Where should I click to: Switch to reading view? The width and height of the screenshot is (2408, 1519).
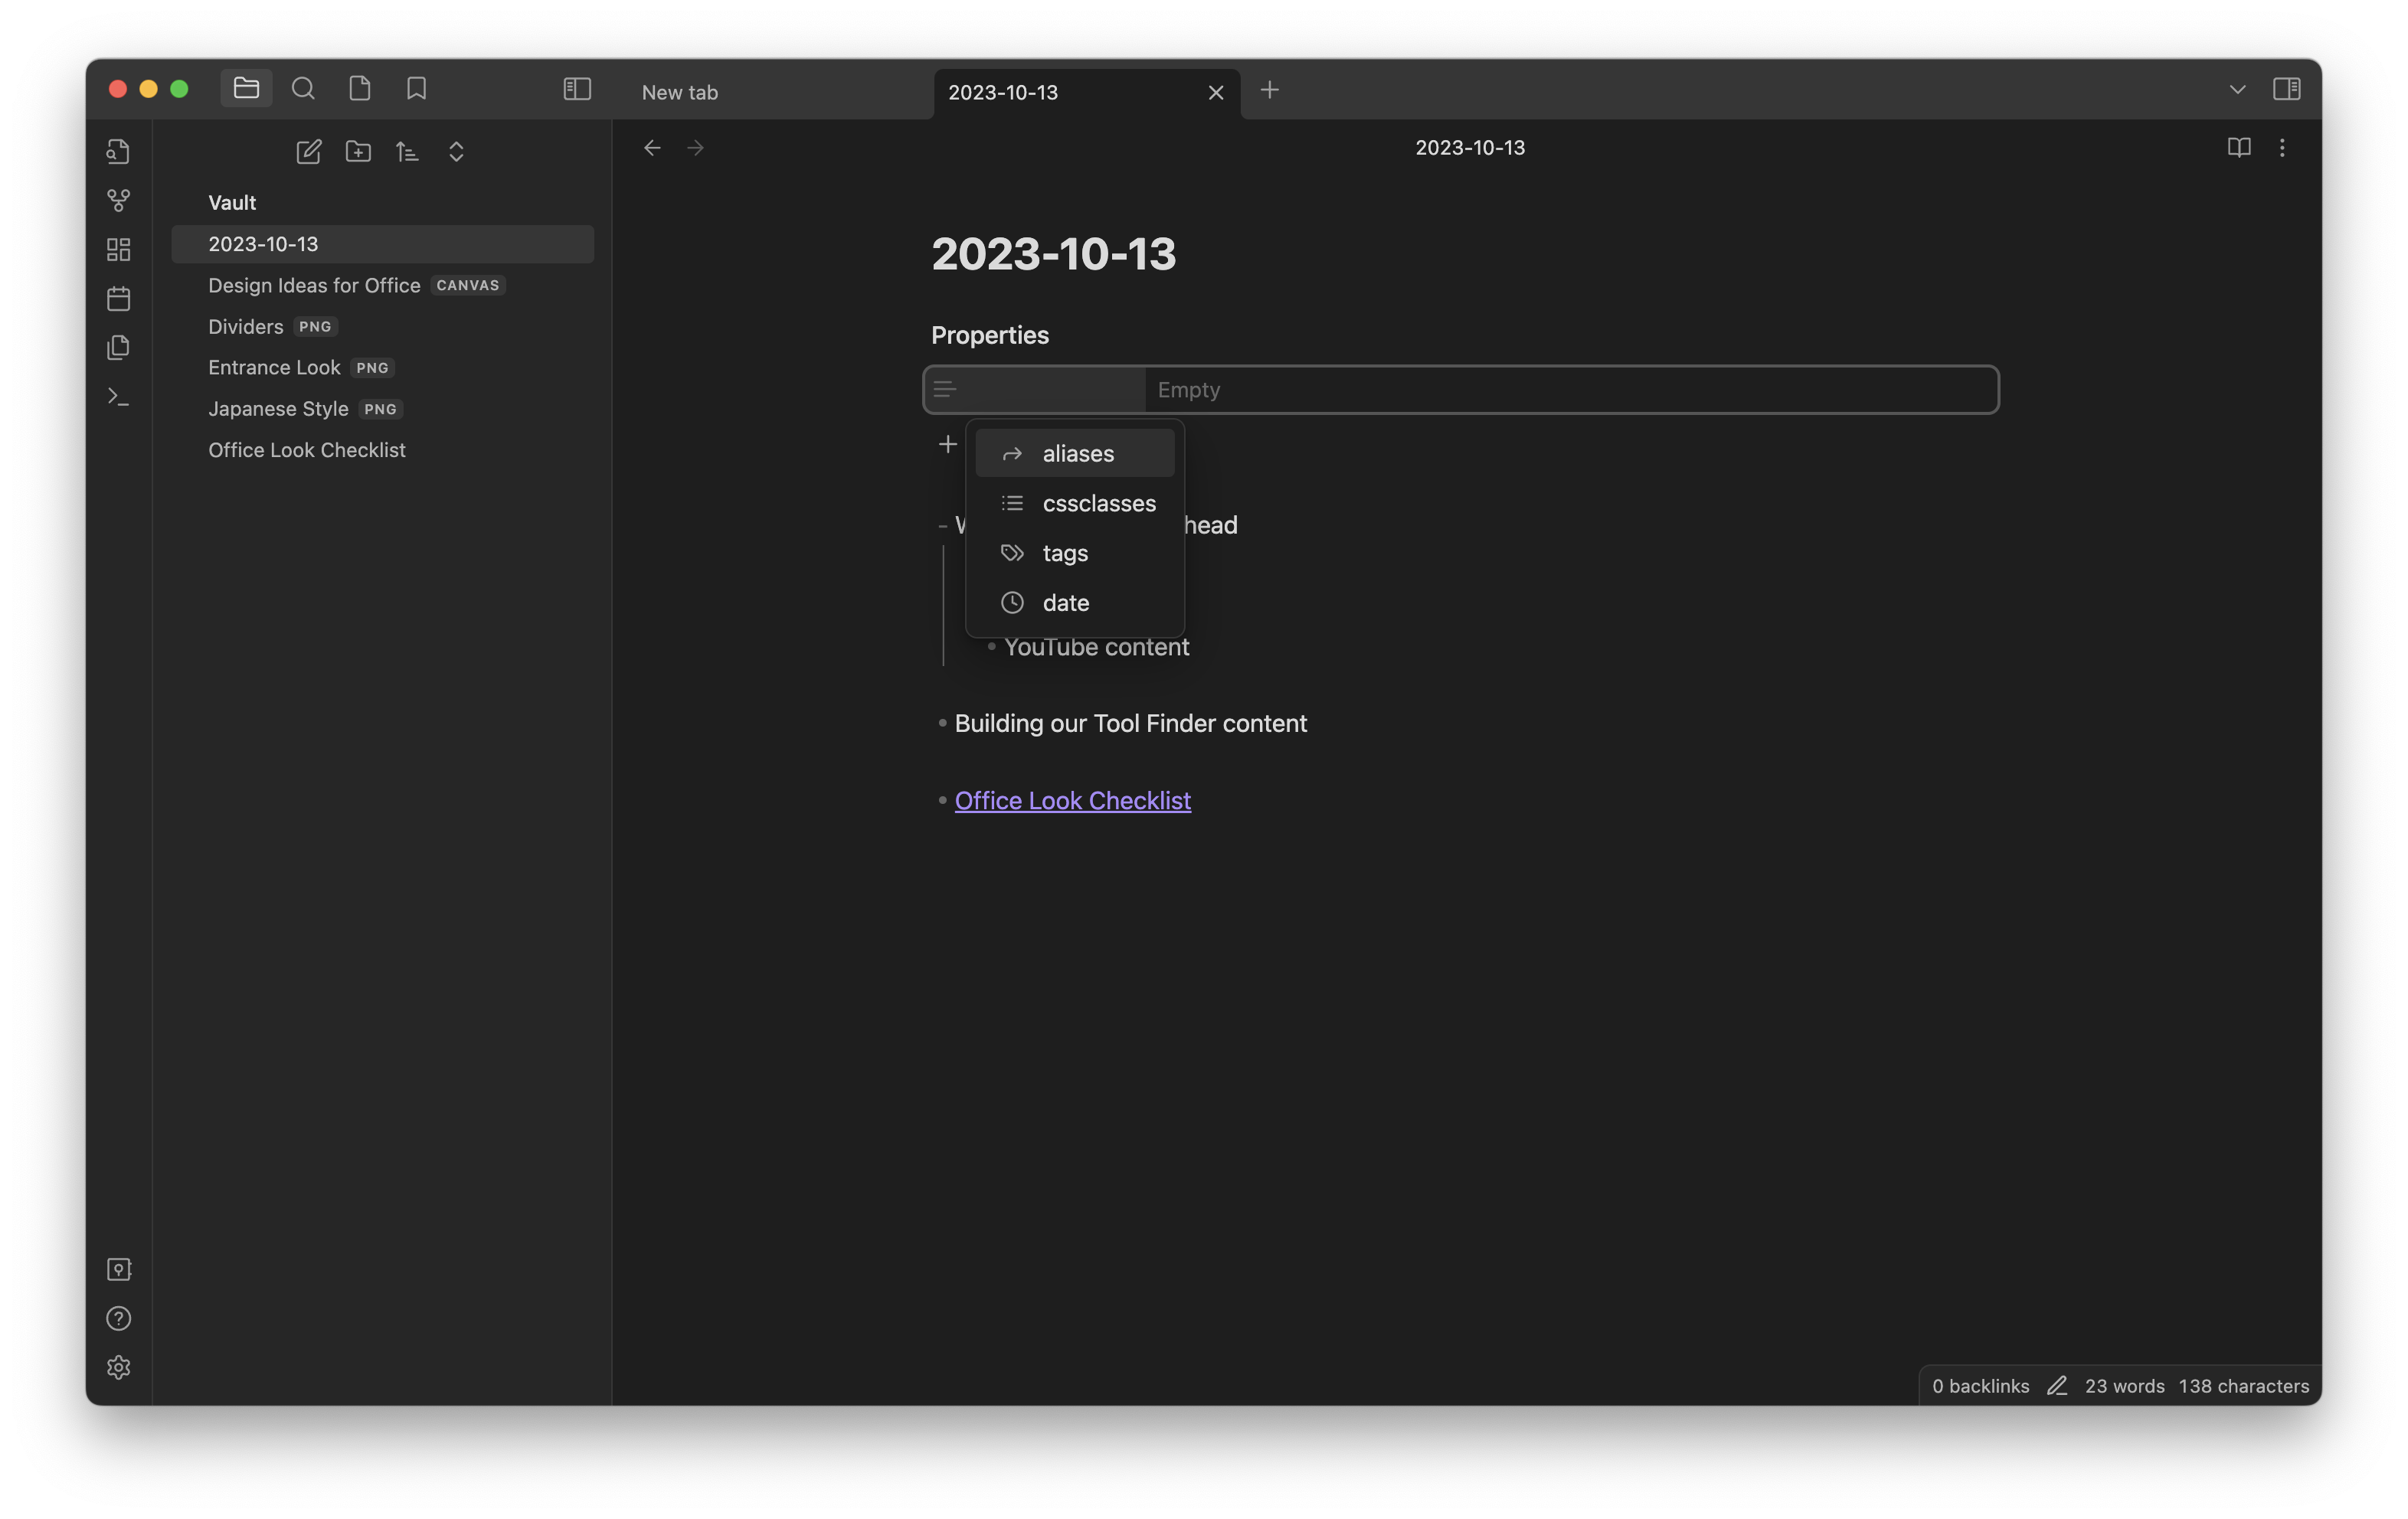tap(2239, 148)
